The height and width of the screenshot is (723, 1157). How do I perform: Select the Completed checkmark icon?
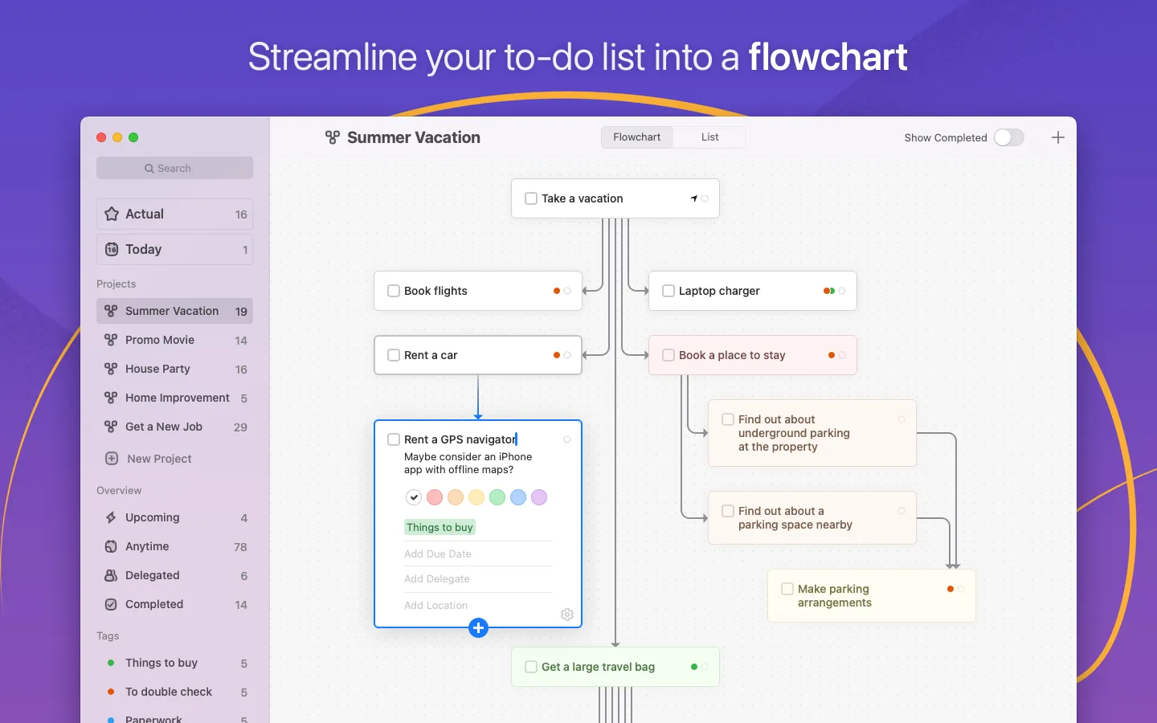click(111, 604)
